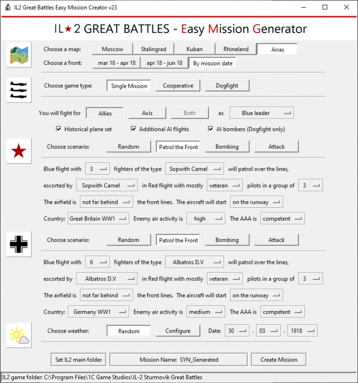This screenshot has height=383, width=358.
Task: Choose the mar 18 - apr 18 front
Action: [x=117, y=63]
